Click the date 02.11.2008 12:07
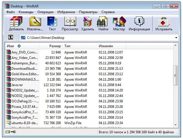 click(111, 52)
